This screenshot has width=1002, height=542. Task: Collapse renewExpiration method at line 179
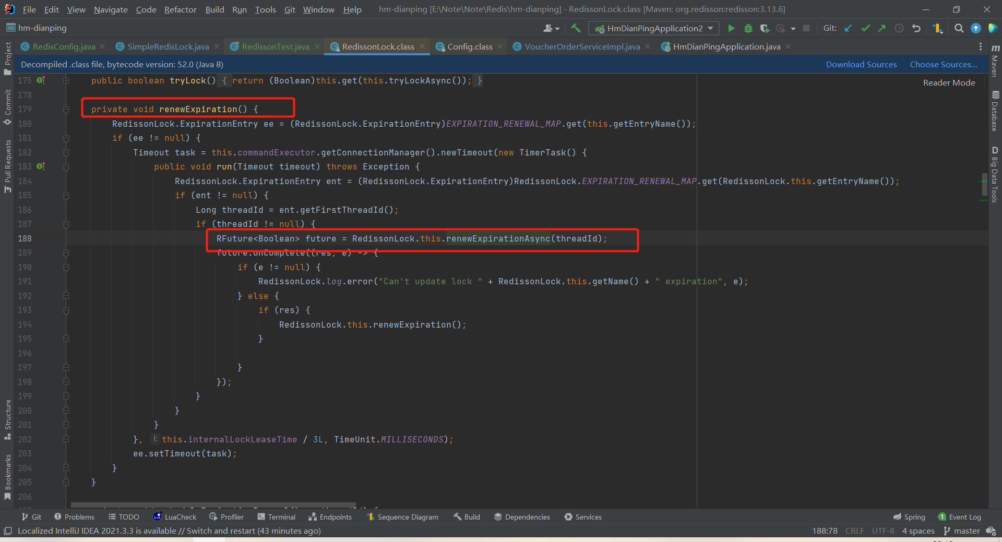tap(66, 110)
